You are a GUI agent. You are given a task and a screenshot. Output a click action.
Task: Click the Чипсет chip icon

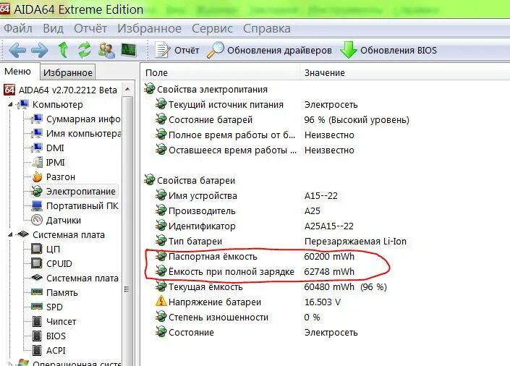(x=37, y=321)
